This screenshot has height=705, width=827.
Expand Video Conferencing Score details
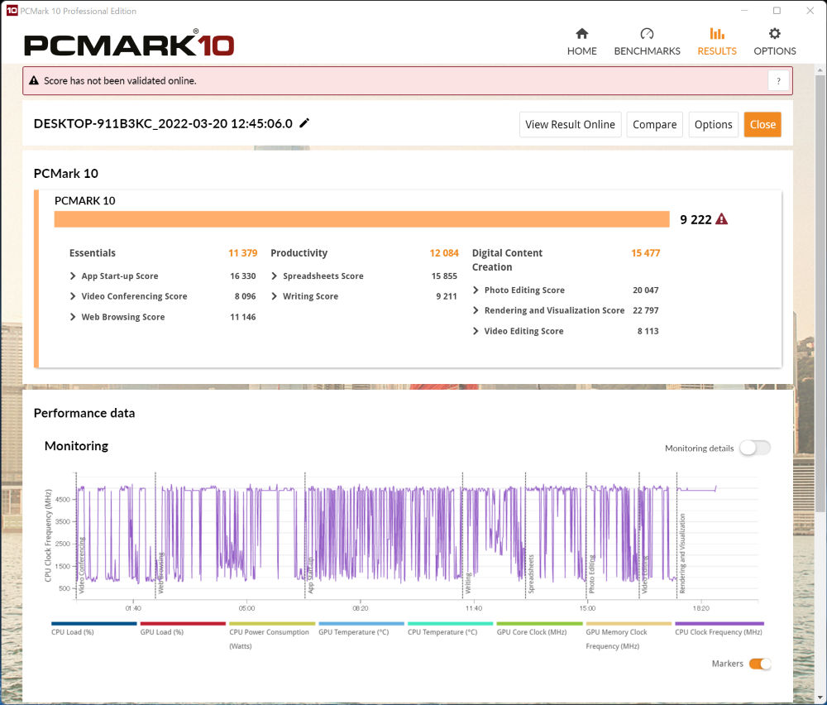tap(73, 296)
